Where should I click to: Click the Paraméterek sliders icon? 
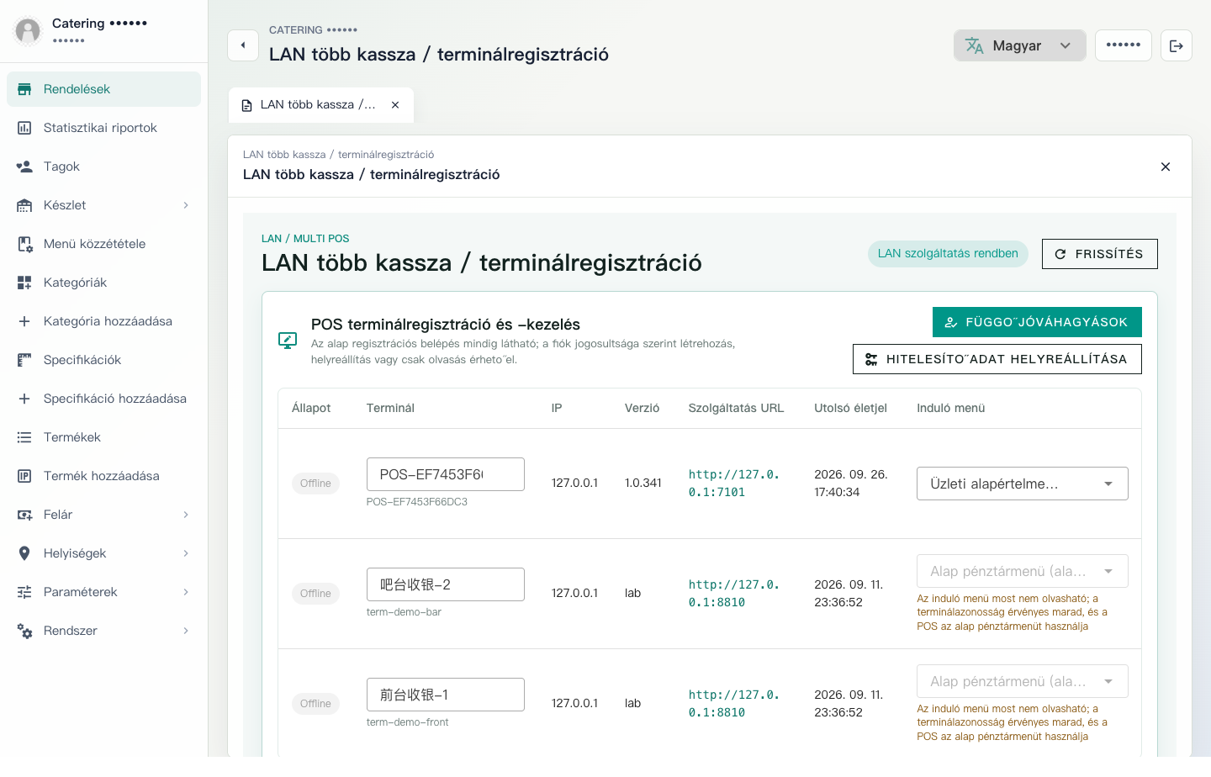pos(24,592)
